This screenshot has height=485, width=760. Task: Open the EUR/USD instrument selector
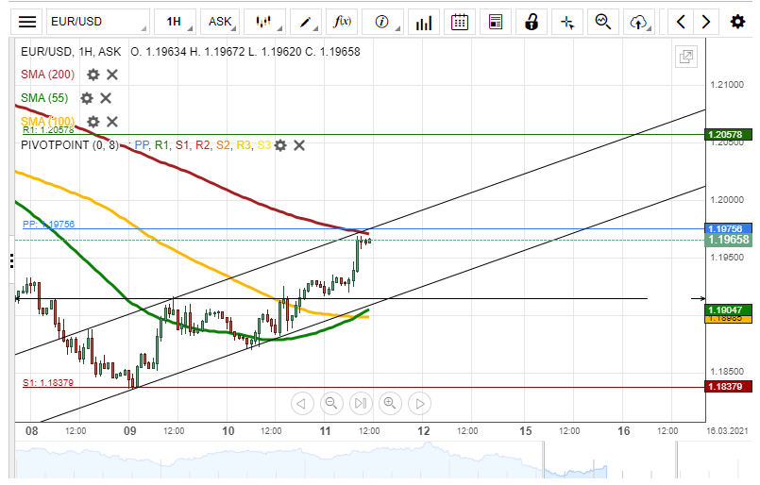tap(98, 22)
